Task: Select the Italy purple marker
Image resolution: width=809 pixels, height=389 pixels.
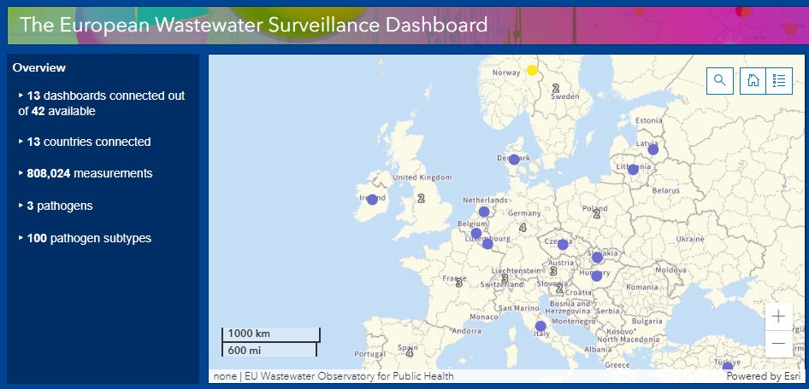Action: pyautogui.click(x=540, y=326)
